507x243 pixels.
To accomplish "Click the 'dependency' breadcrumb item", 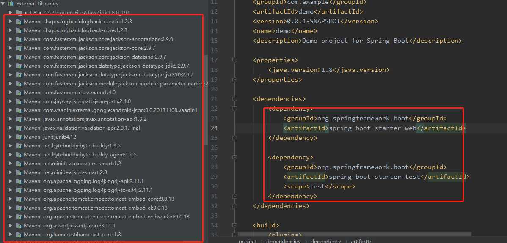I will point(325,241).
